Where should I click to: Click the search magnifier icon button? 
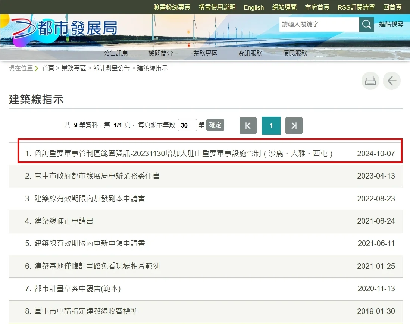(x=366, y=24)
